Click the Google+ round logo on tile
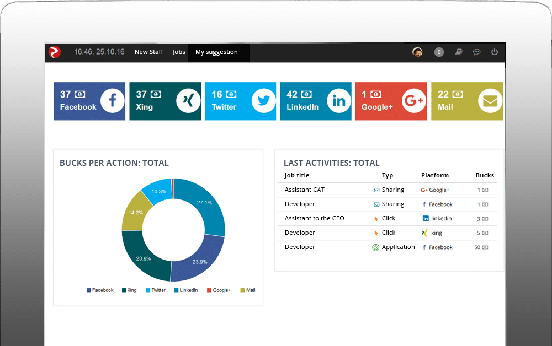The image size is (552, 346). click(x=414, y=101)
